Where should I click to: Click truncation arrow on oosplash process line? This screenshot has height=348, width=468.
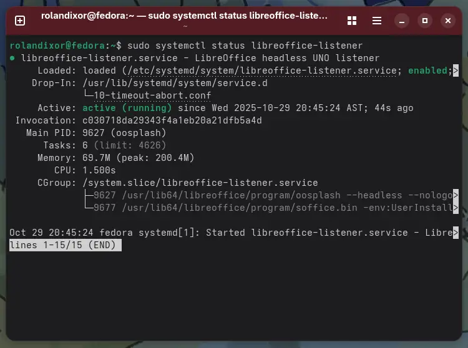(x=456, y=195)
